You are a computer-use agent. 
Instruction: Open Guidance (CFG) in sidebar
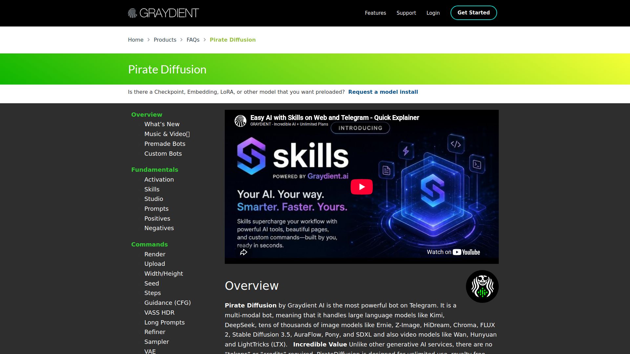click(x=167, y=303)
